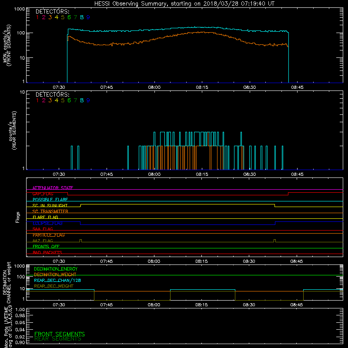Click the REAR_DEC_WEIGHT legend label

click(54, 286)
